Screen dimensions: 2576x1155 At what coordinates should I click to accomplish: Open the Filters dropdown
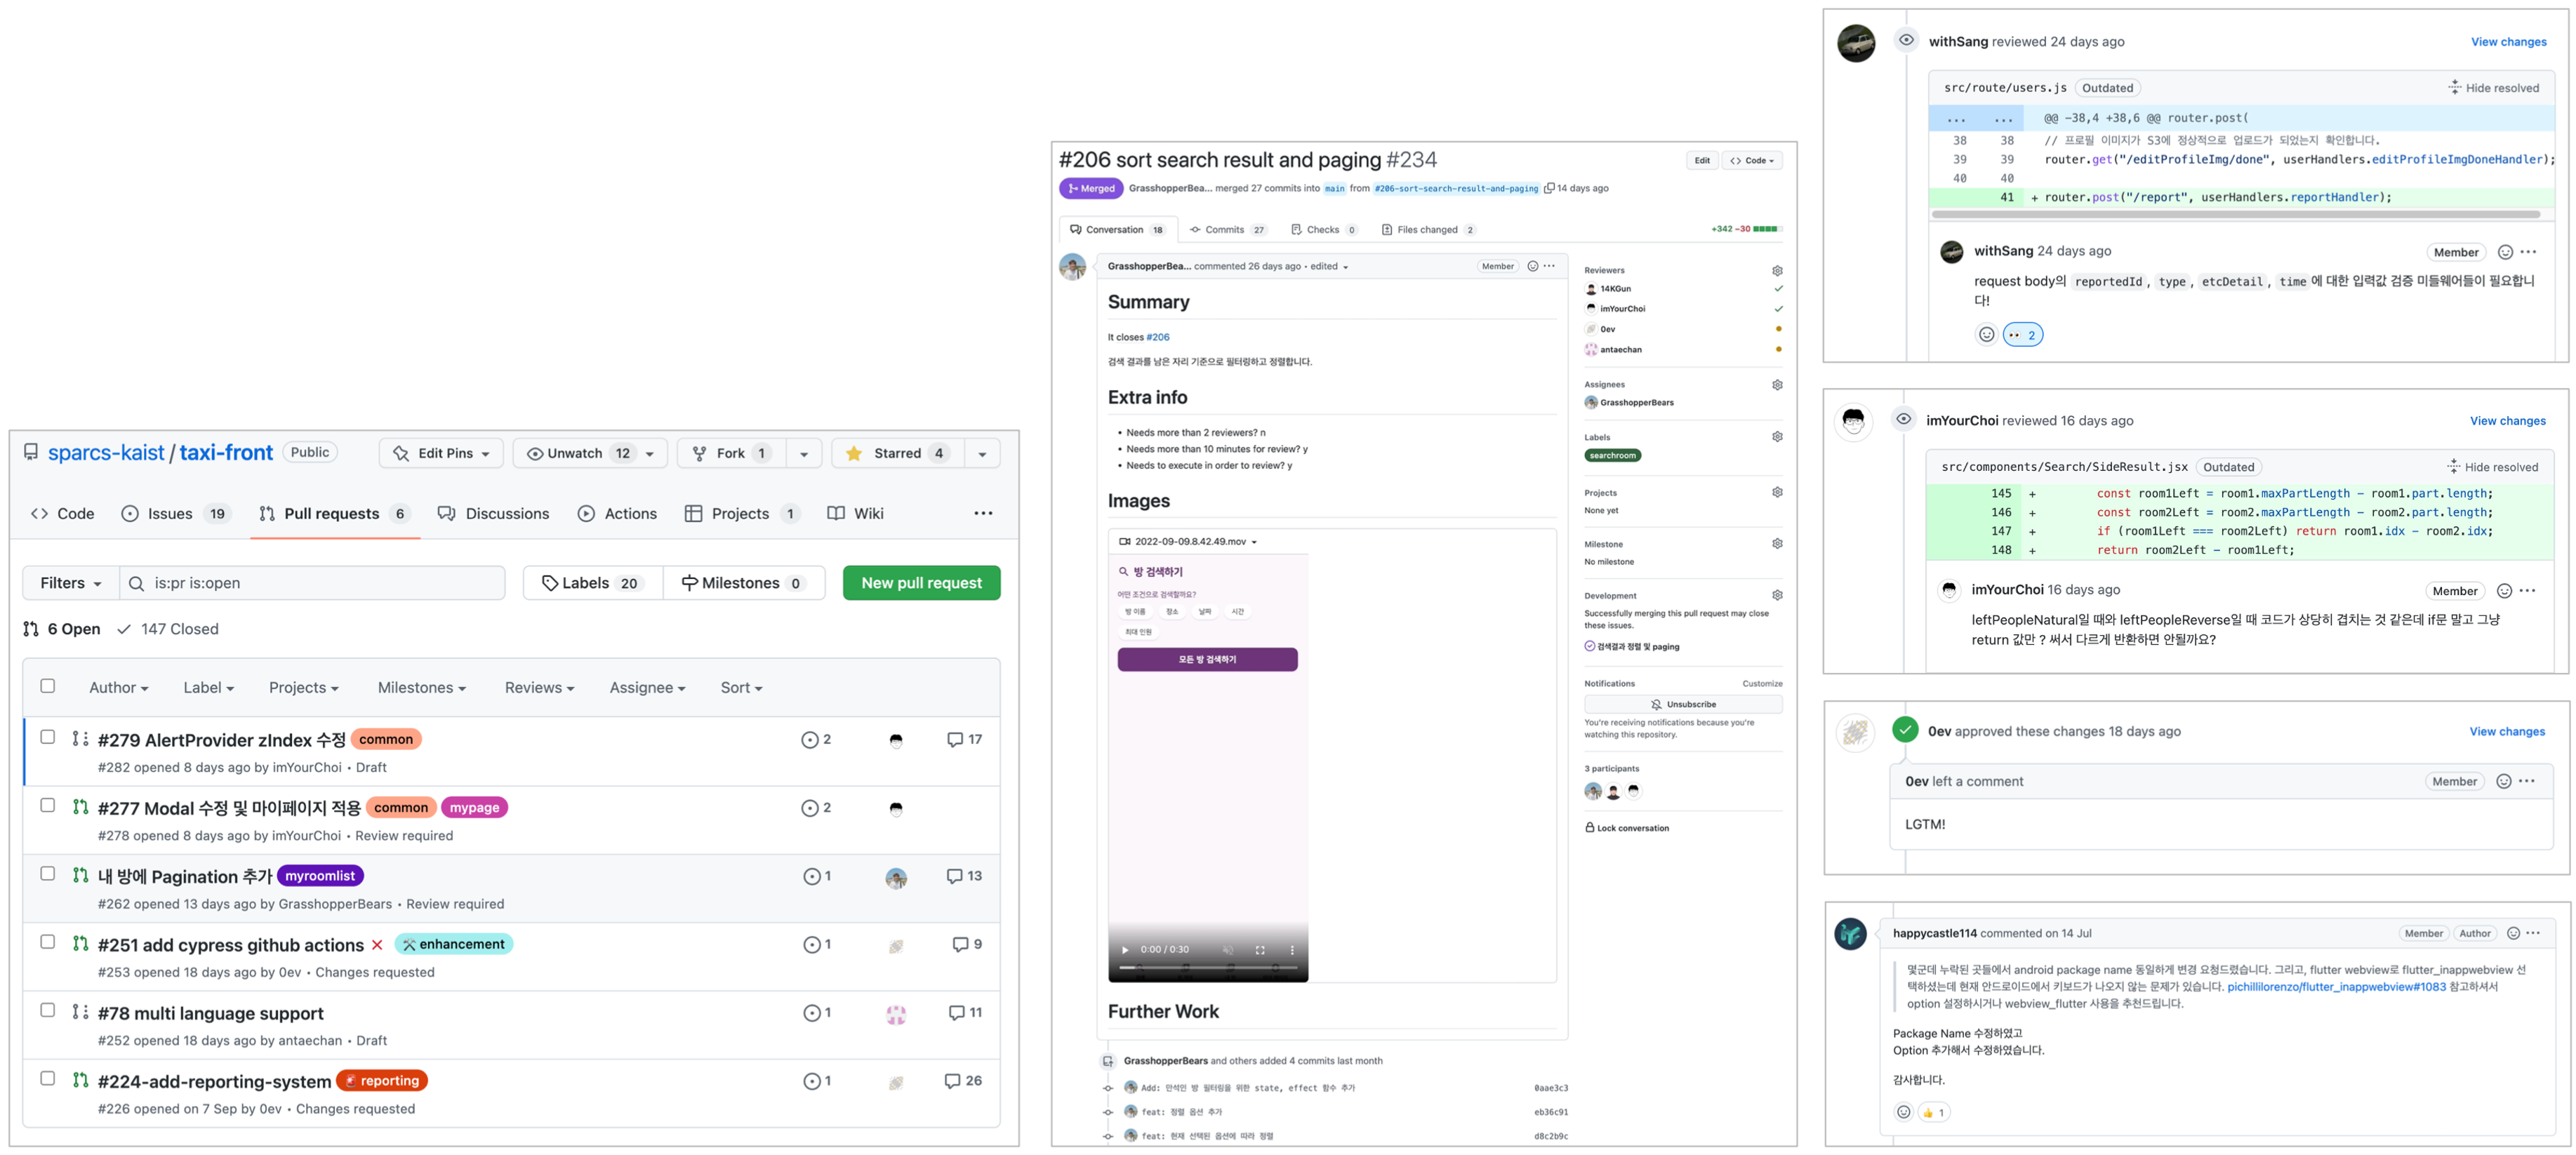[x=70, y=583]
